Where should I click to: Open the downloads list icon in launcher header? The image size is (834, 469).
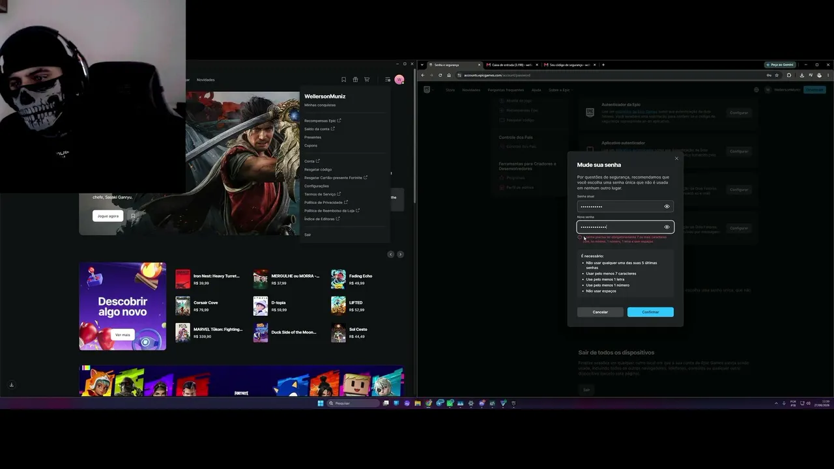[388, 79]
